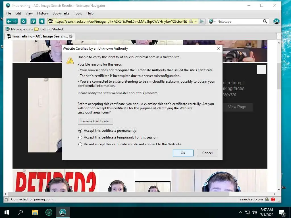Click the scroll left arrow
Image resolution: width=291 pixels, height=218 pixels.
pyautogui.click(x=6, y=194)
